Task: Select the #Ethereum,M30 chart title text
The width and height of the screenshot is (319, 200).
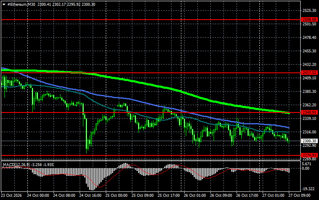Action: (21, 4)
